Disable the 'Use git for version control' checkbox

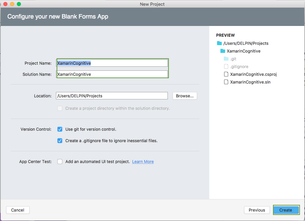(60, 129)
